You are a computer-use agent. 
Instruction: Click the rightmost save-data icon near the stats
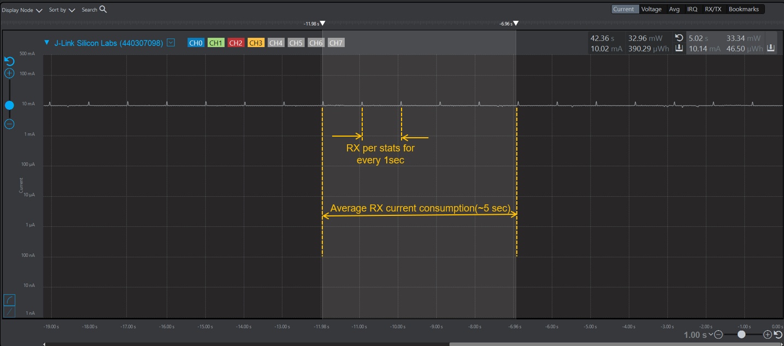click(771, 46)
